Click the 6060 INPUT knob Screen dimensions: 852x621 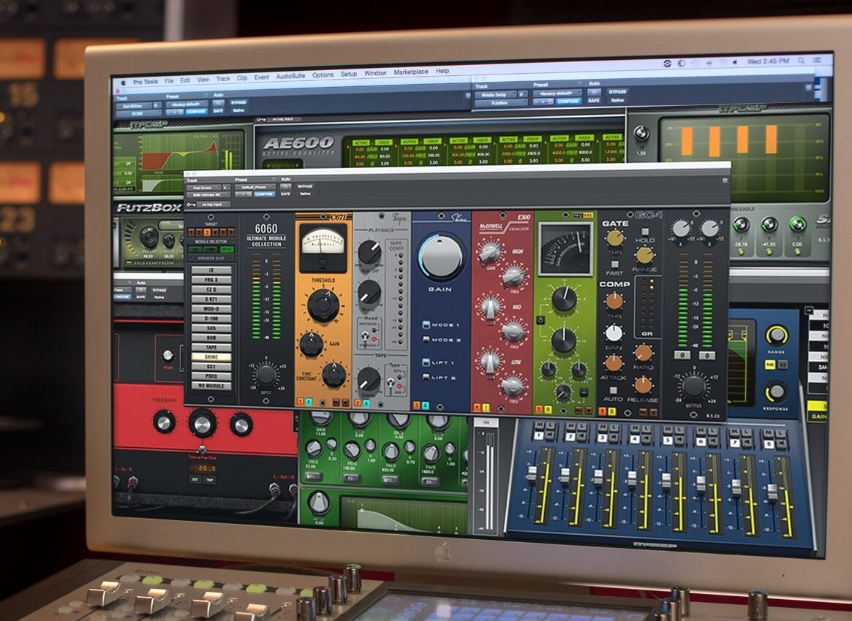[x=266, y=376]
